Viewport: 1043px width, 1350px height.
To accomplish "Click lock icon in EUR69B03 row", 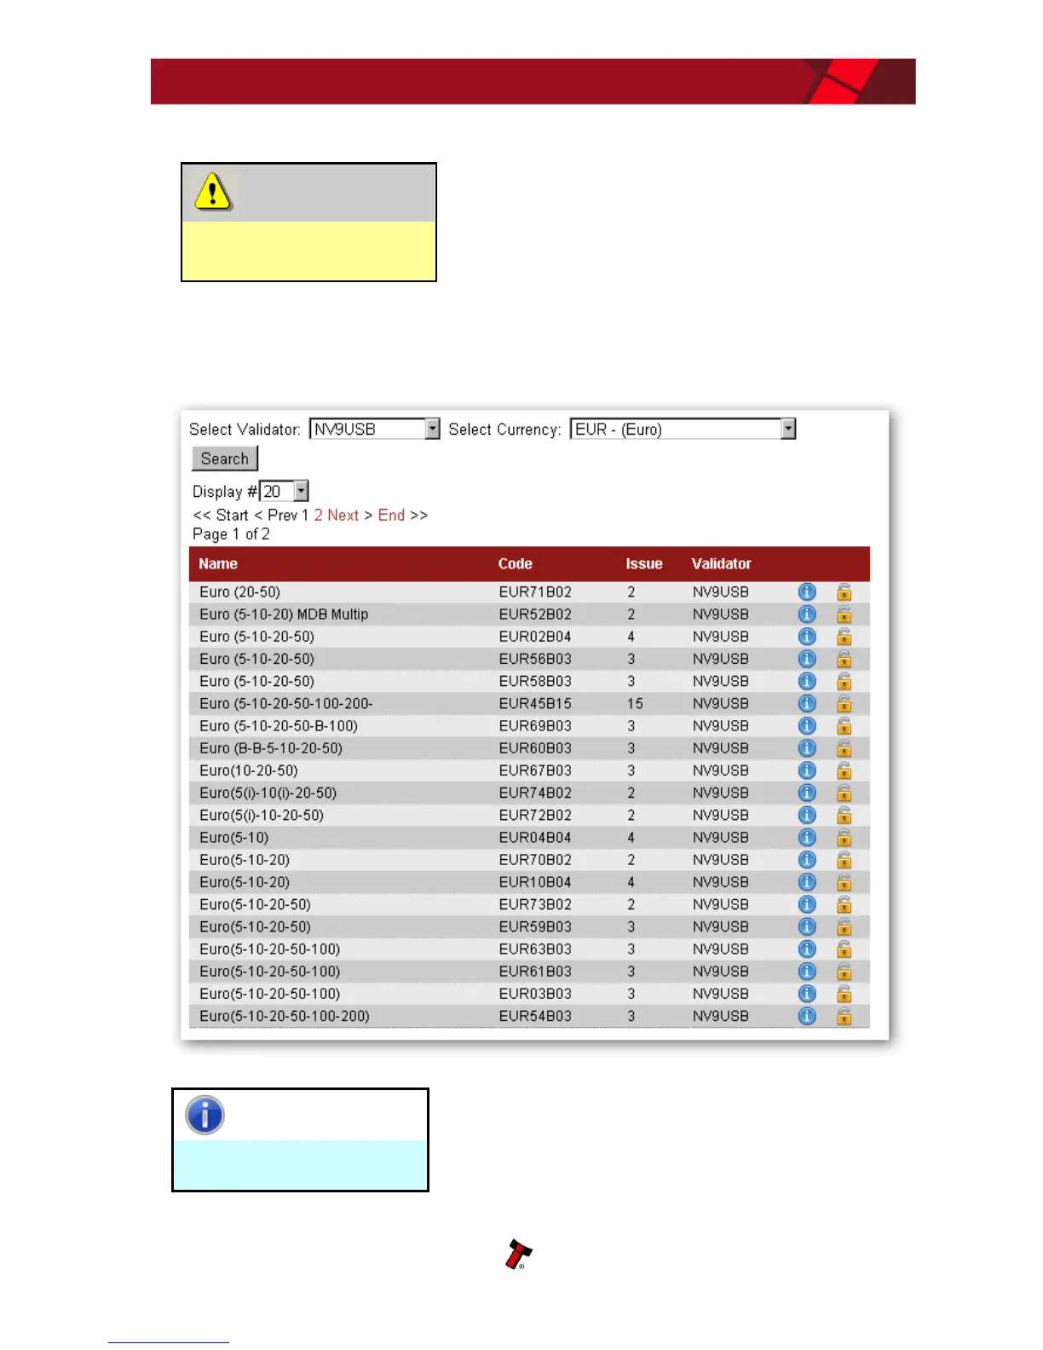I will (x=844, y=725).
